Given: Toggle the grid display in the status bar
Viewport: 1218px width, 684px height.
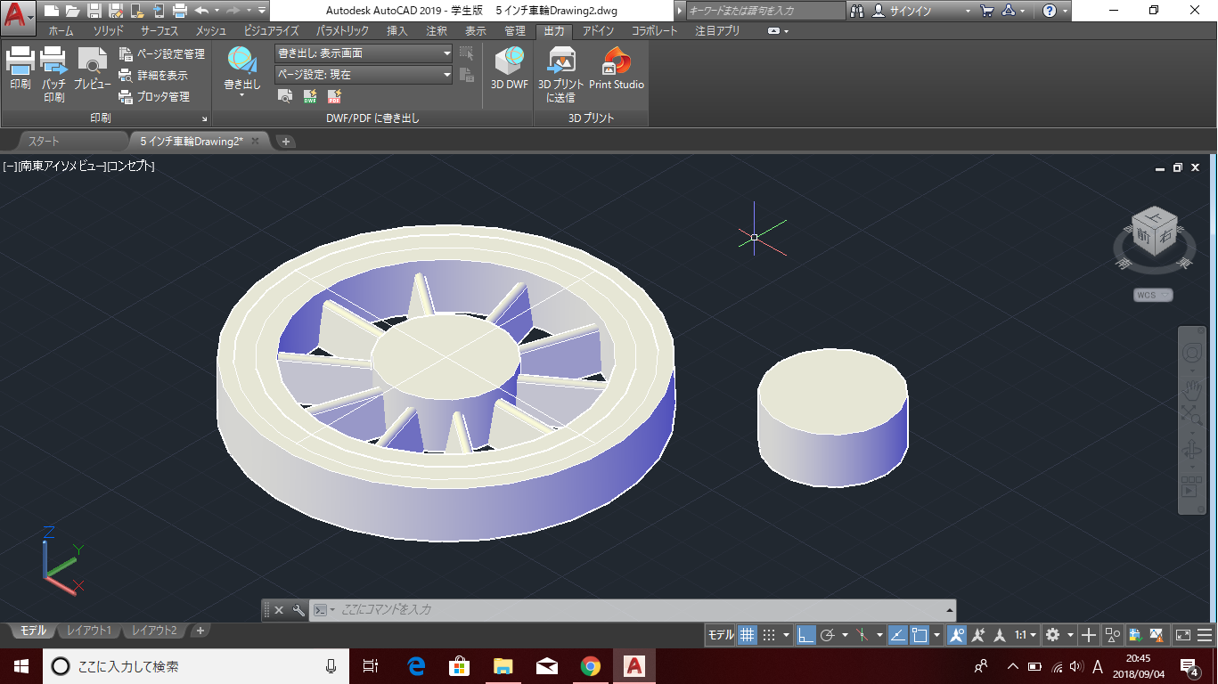Looking at the screenshot, I should tap(748, 635).
